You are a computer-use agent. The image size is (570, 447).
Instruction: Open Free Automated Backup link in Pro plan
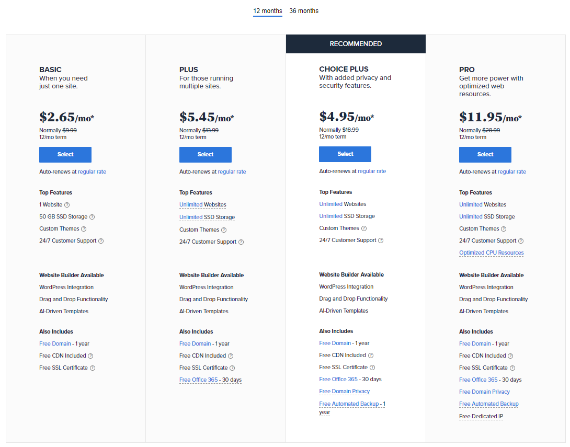click(x=489, y=404)
